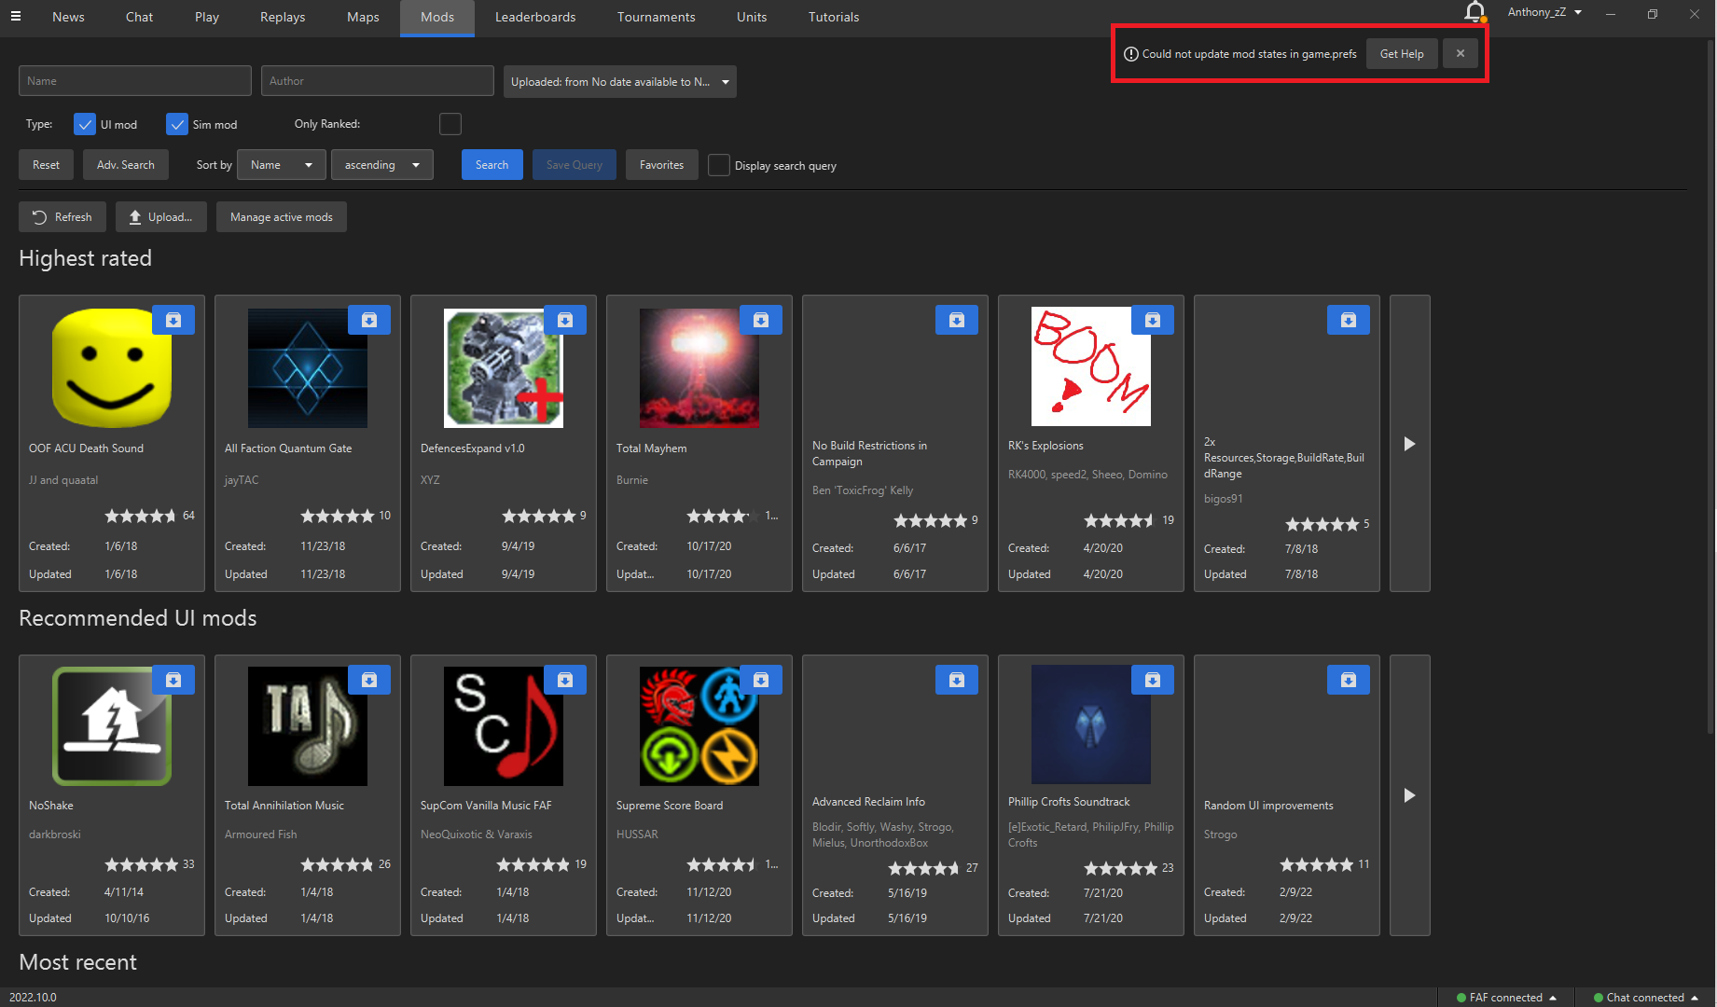Download the SupCom Vanilla Music FAF mod

tap(565, 680)
